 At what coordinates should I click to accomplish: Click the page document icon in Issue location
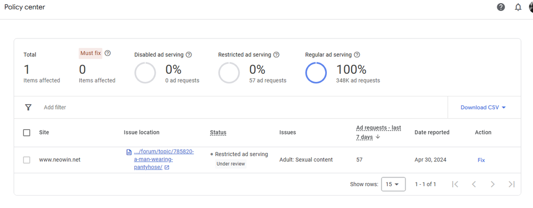[x=129, y=152]
